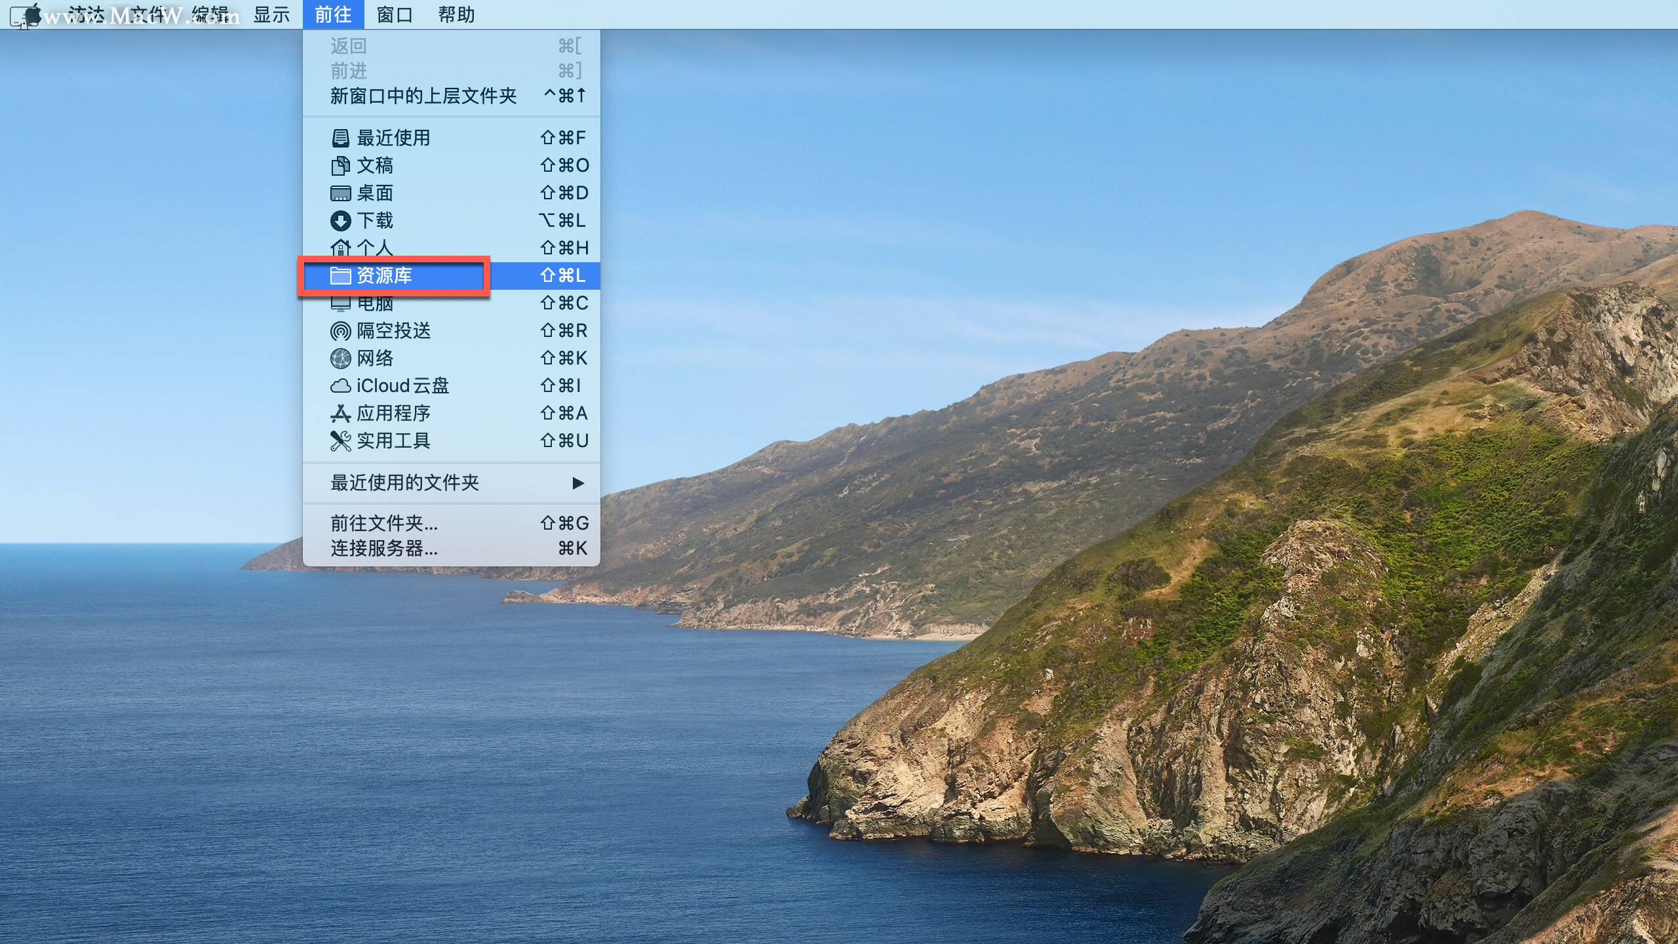Open the 显示 menu in menu bar

[x=271, y=14]
